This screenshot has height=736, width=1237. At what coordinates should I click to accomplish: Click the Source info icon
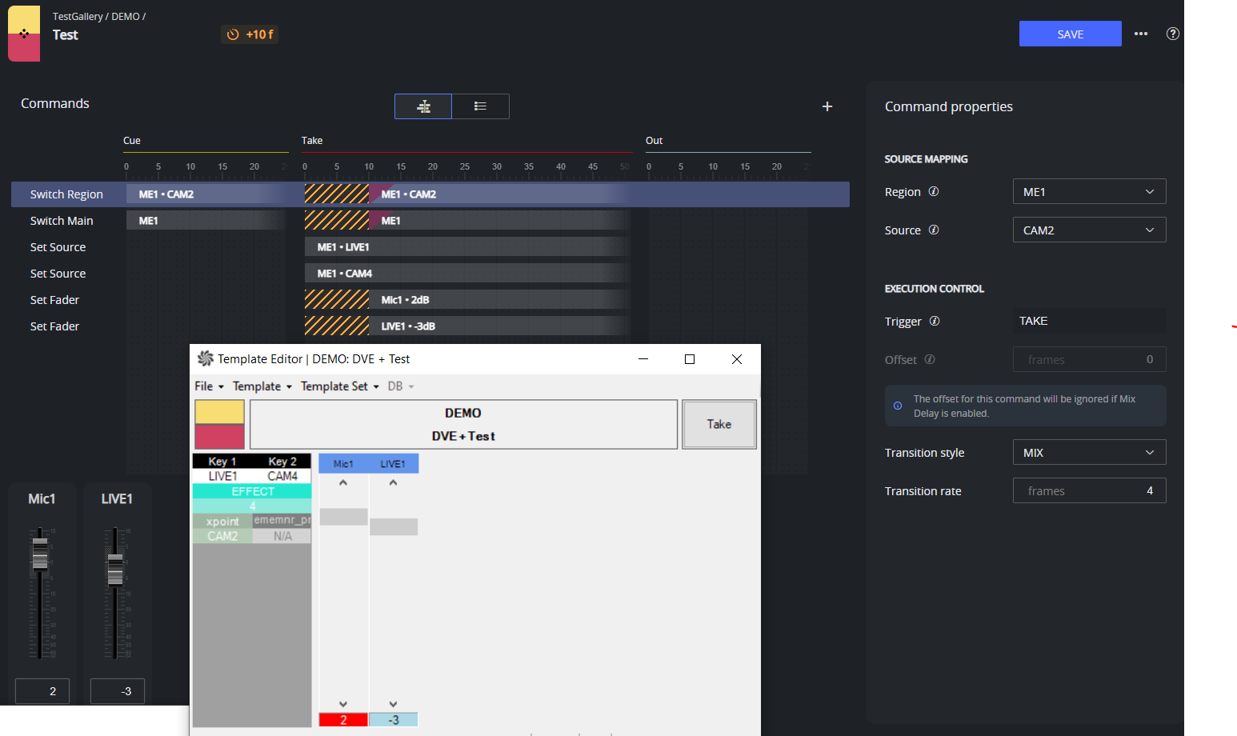point(934,230)
